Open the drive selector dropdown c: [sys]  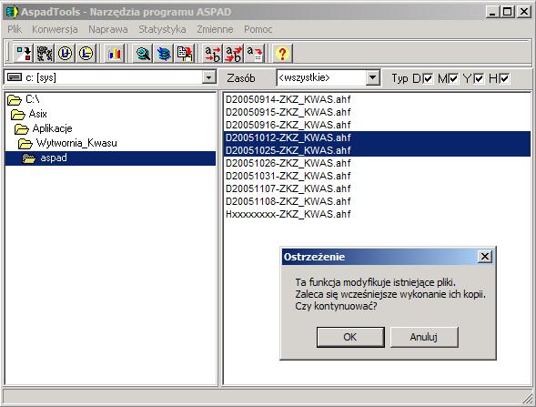pyautogui.click(x=208, y=77)
